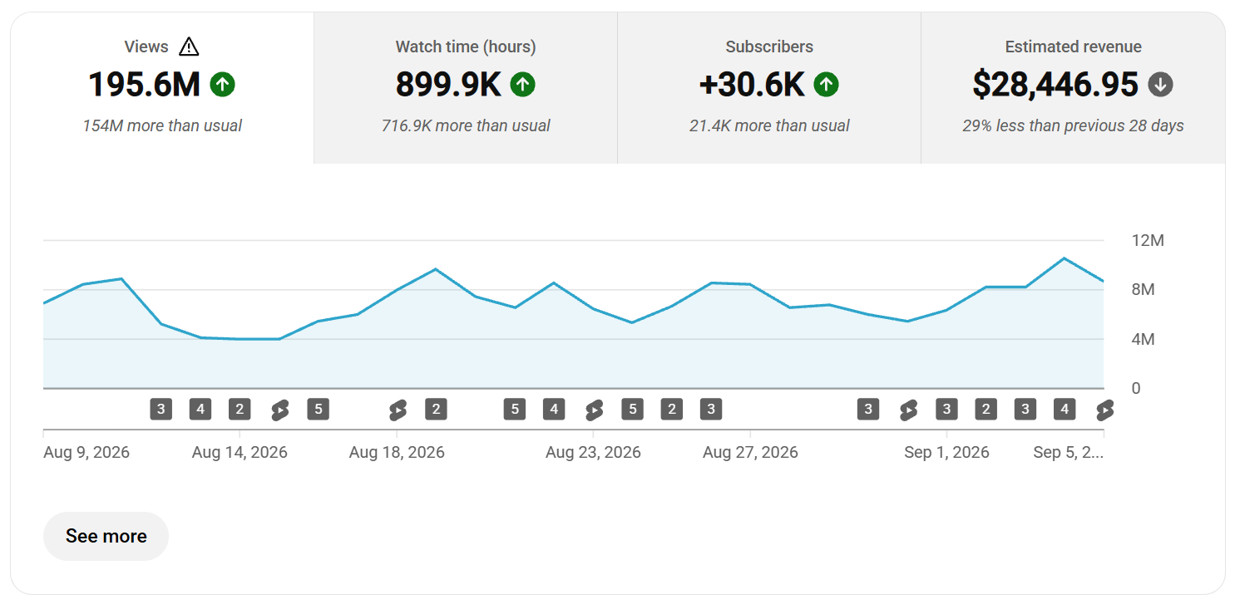Switch to the Watch time (hours) tab
This screenshot has height=609, width=1235.
coord(466,88)
